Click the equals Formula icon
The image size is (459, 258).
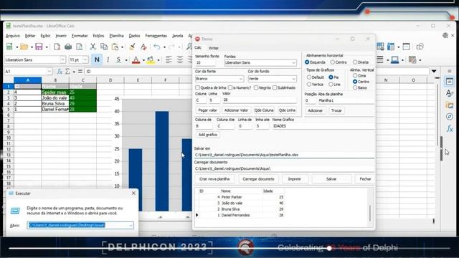coord(80,72)
